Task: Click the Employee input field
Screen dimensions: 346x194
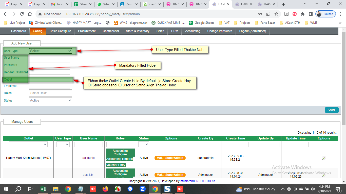Action: point(49,86)
